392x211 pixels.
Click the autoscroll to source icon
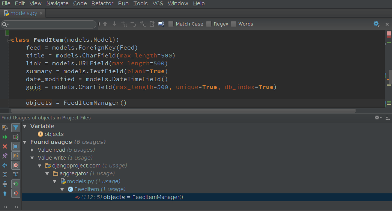(x=15, y=175)
